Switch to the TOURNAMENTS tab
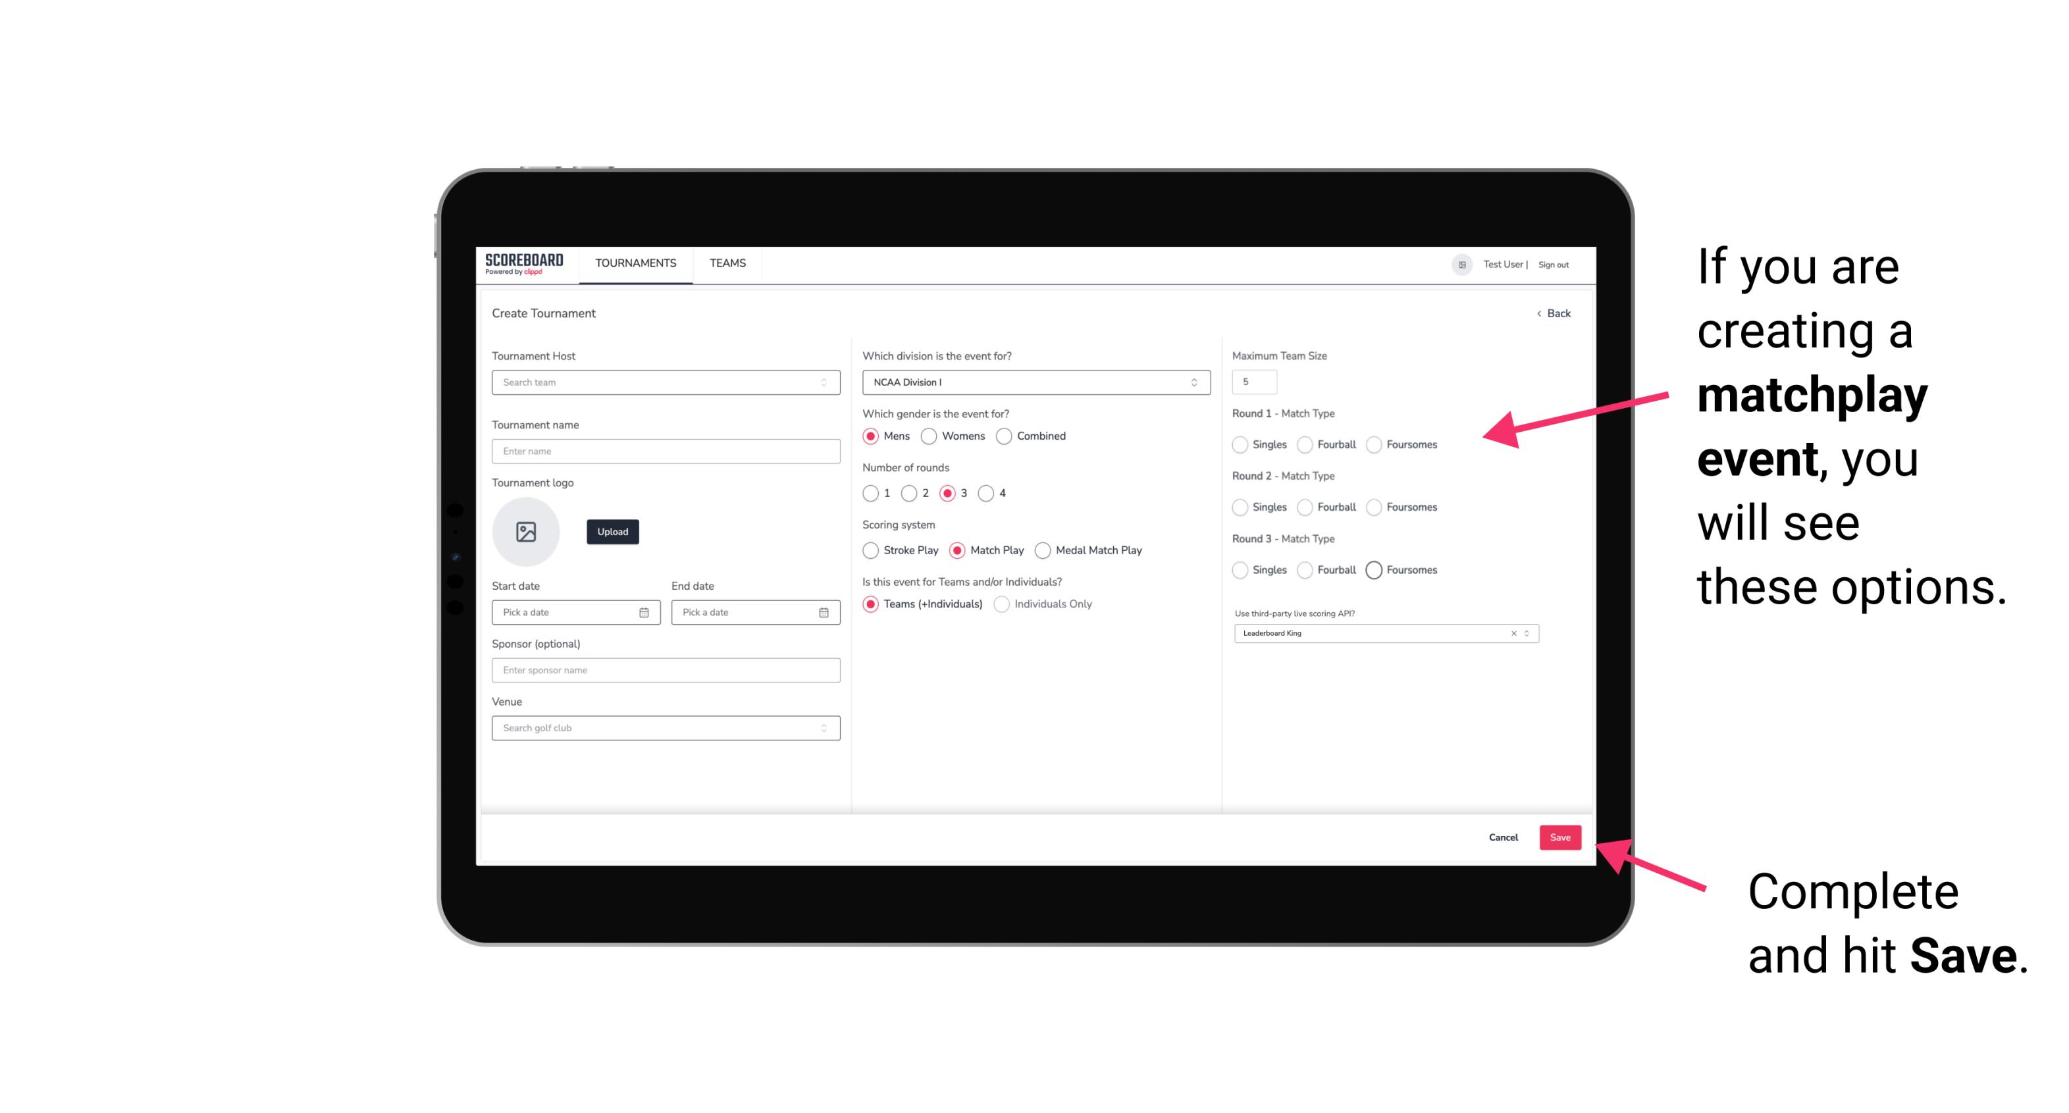 [635, 263]
